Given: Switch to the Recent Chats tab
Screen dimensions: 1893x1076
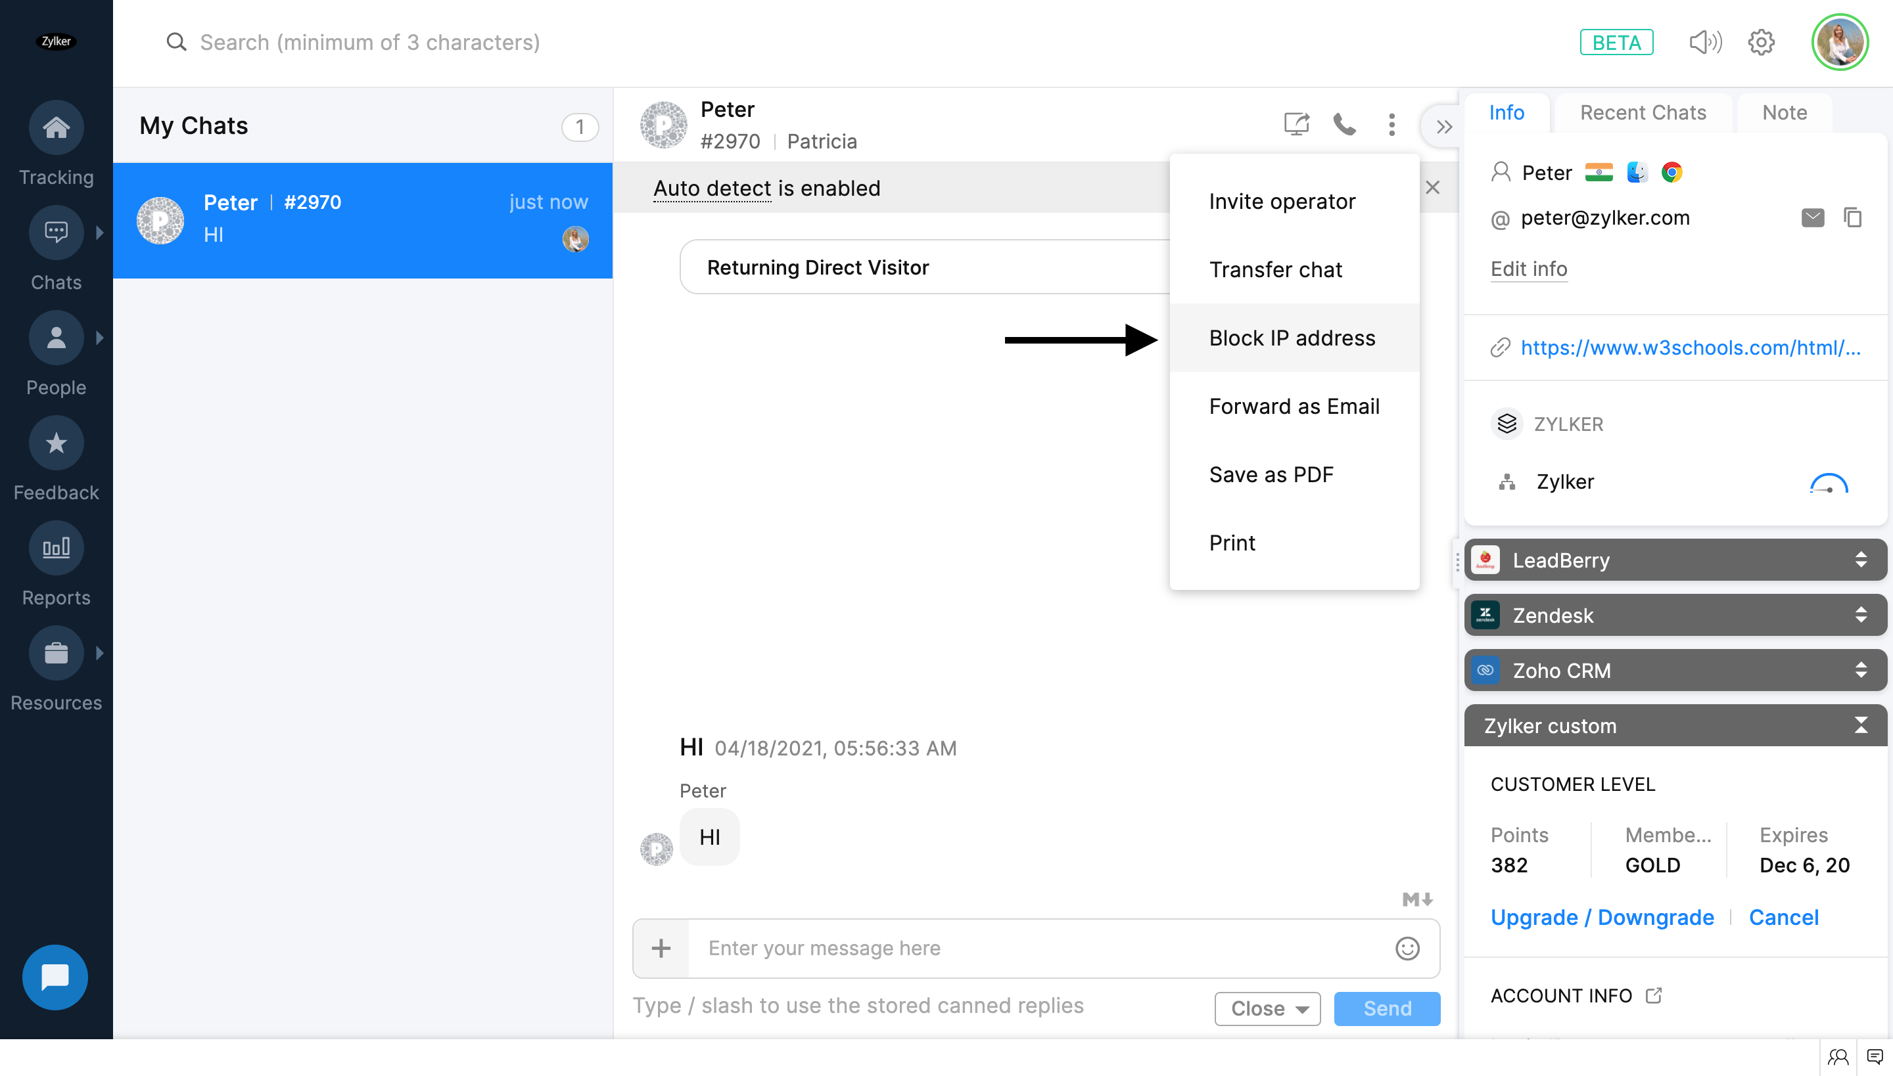Looking at the screenshot, I should (x=1643, y=112).
